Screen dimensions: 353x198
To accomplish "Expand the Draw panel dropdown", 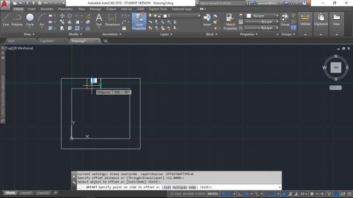I will [x=29, y=34].
